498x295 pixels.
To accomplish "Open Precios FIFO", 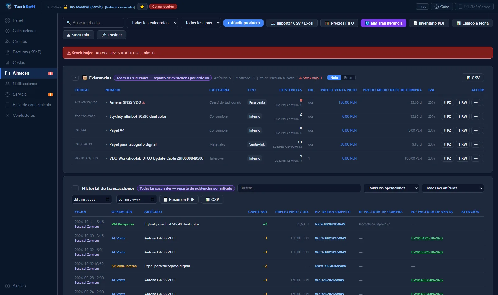I will pyautogui.click(x=339, y=23).
